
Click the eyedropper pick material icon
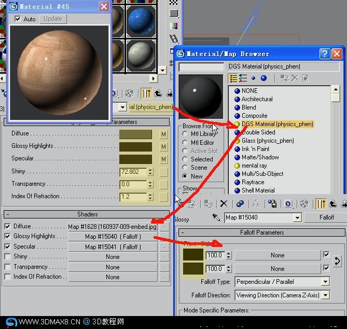tap(216, 217)
